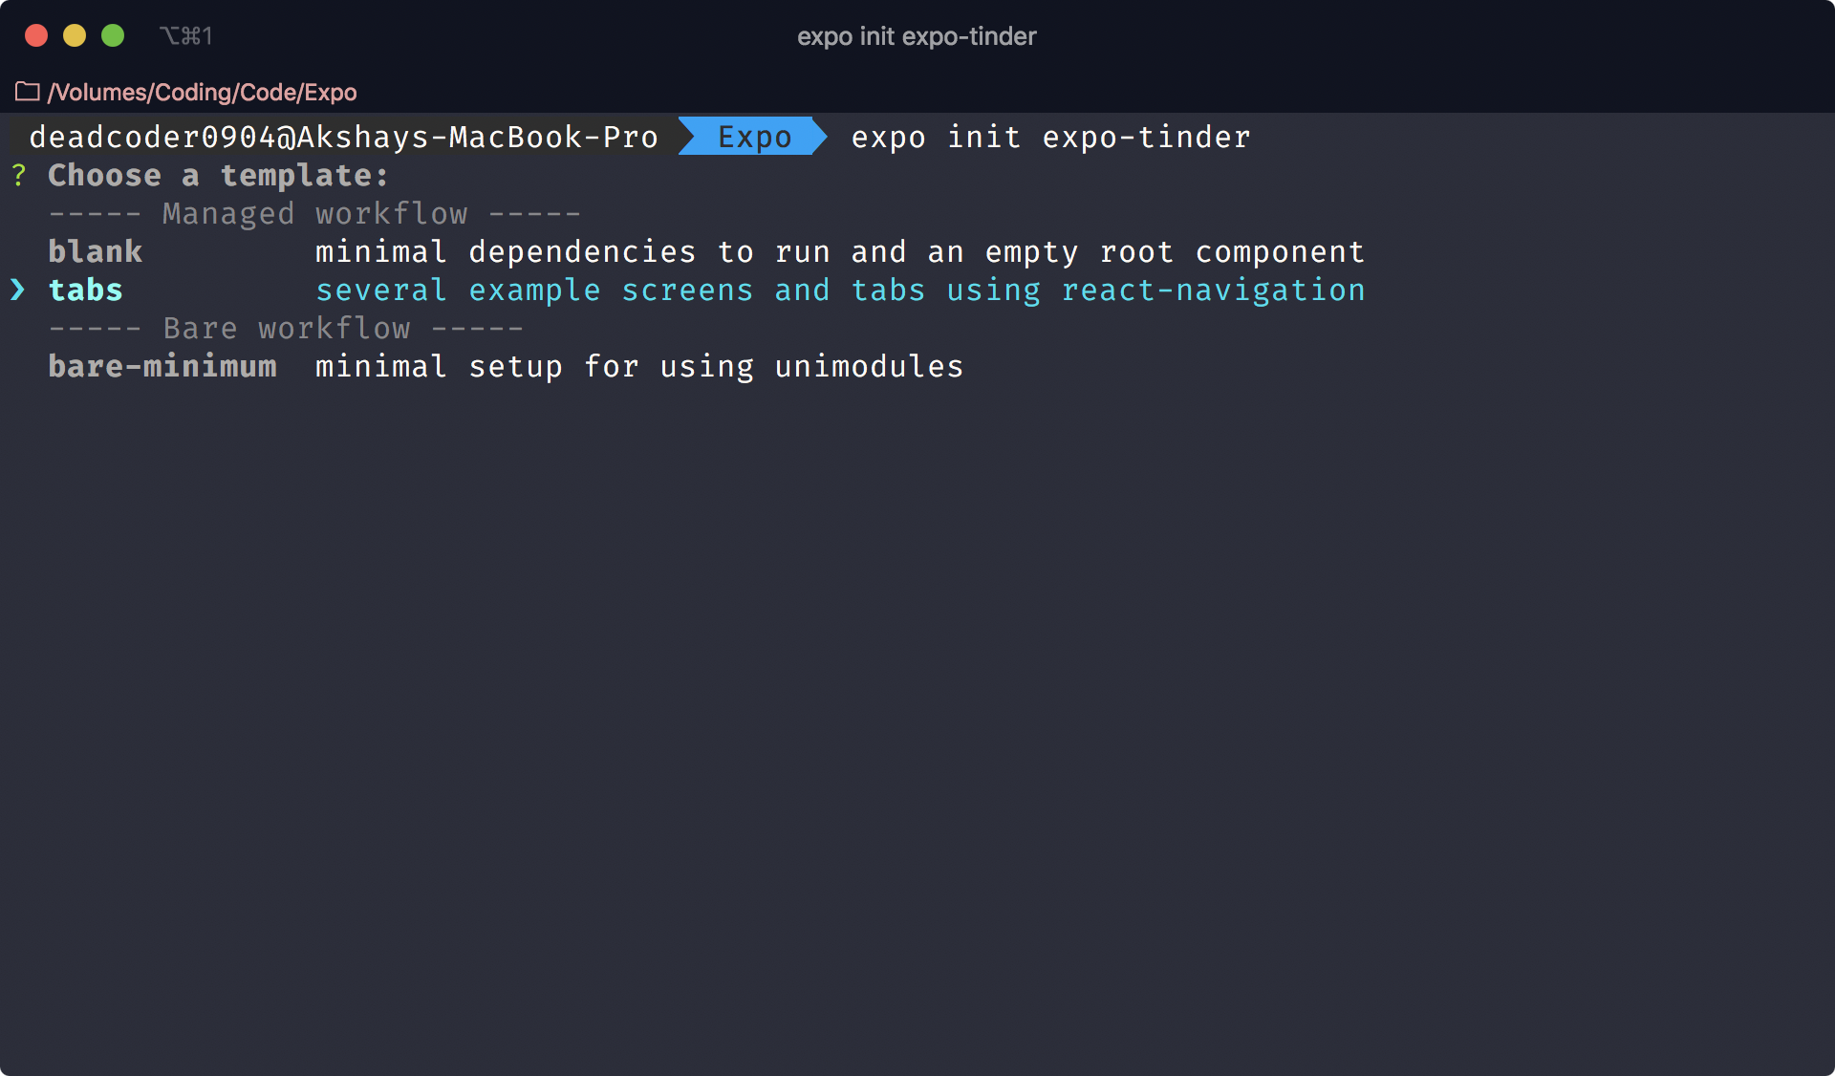The image size is (1835, 1076).
Task: Click the arrow chevron marking the selected template
Action: coord(18,290)
